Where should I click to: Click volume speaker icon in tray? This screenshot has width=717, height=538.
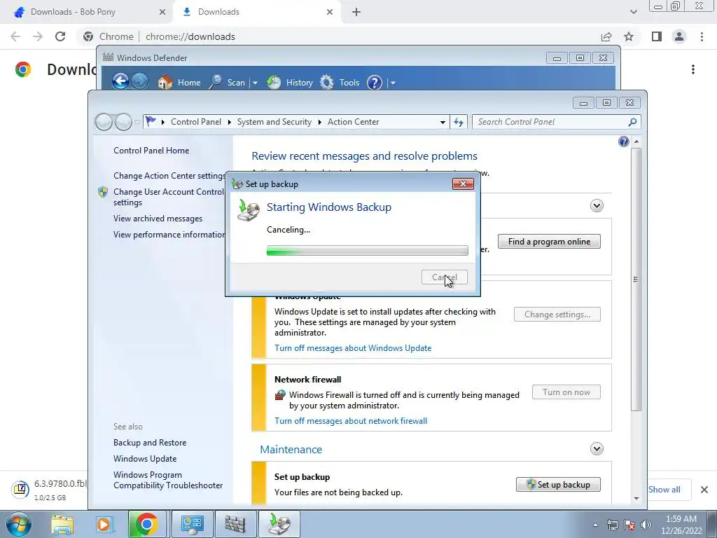click(646, 525)
